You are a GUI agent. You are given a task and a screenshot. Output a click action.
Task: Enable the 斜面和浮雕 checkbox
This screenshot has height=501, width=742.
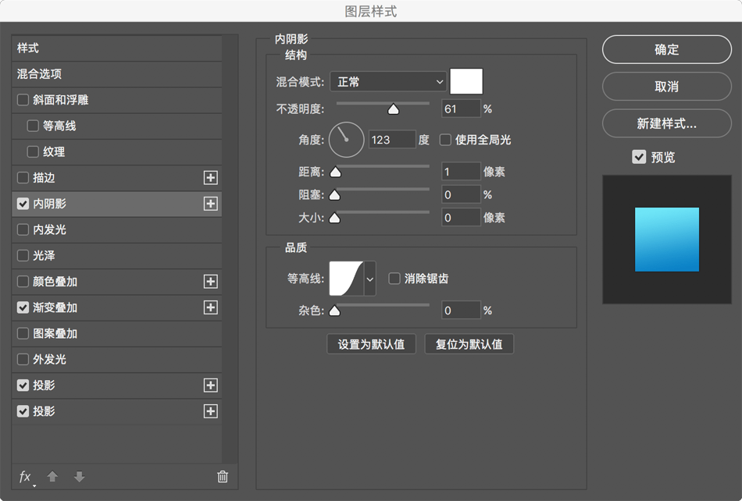coord(23,100)
